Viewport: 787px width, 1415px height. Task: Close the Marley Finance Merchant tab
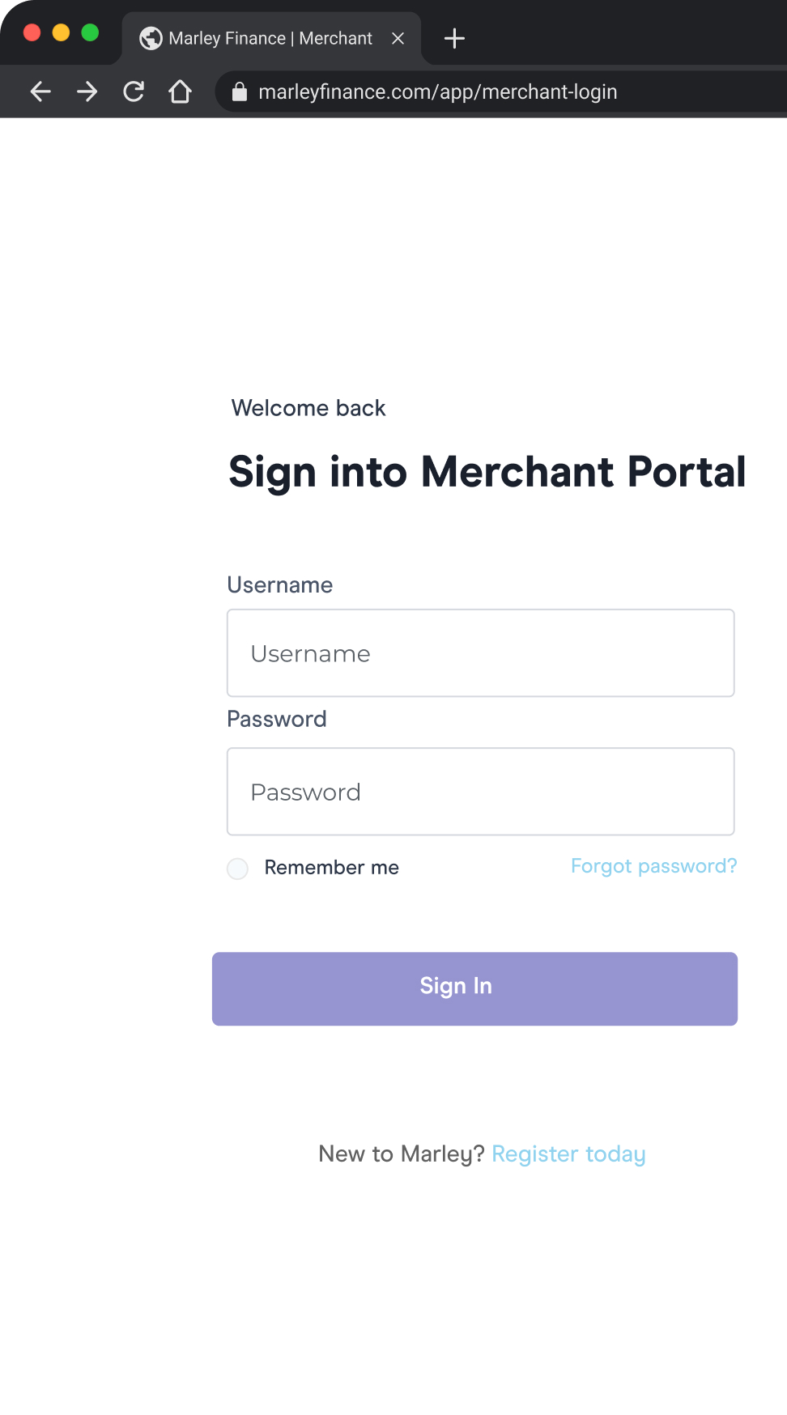[x=397, y=38]
